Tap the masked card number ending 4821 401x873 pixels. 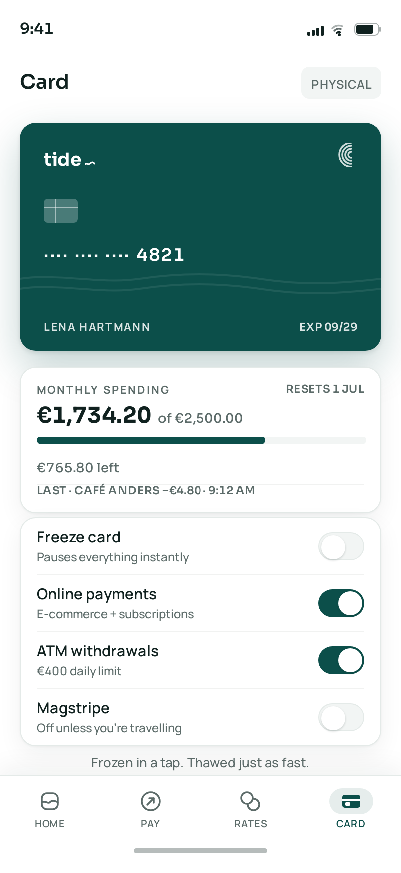pos(114,255)
